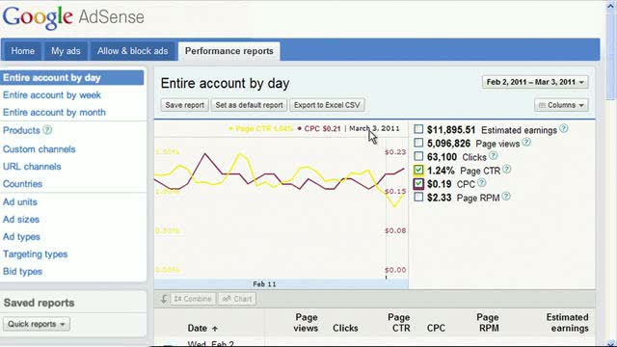The width and height of the screenshot is (617, 347).
Task: Enable the Page RPM checkbox
Action: coord(418,197)
